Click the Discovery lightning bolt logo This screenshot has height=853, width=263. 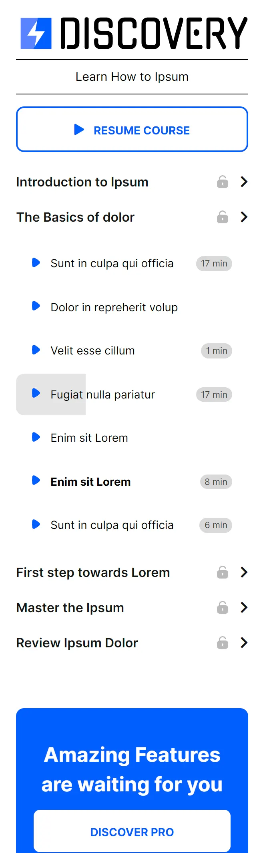[36, 33]
